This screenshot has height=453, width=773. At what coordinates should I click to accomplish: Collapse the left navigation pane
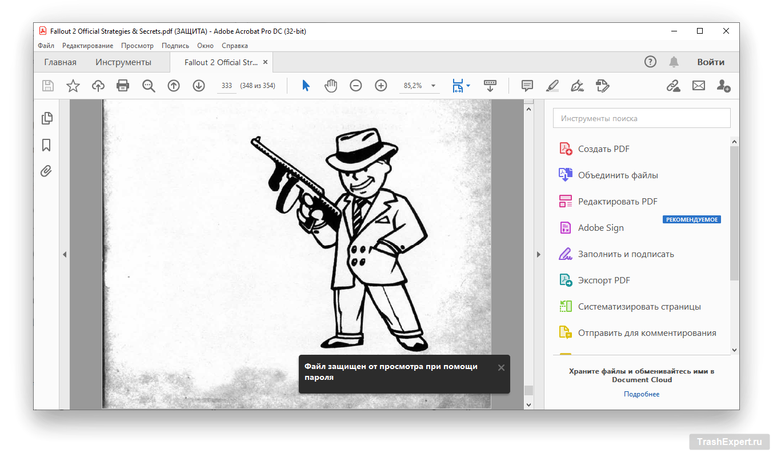[65, 254]
